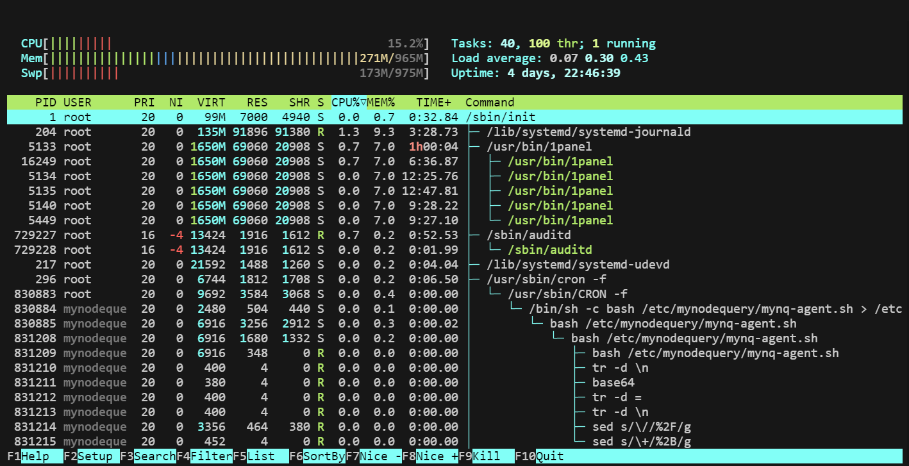The height and width of the screenshot is (466, 909).
Task: Click F8 Nice + to raise niceness
Action: 430,456
